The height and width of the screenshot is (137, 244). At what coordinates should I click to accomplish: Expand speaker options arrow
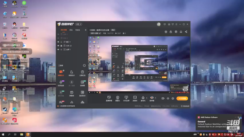(x=155, y=98)
